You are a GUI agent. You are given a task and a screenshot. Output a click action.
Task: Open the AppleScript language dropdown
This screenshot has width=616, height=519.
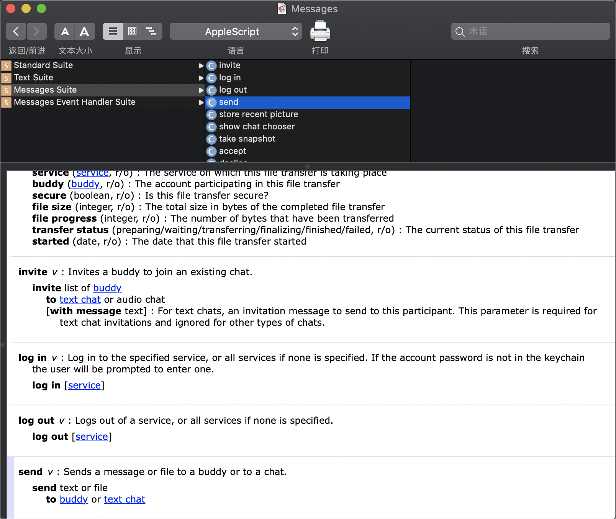(236, 31)
